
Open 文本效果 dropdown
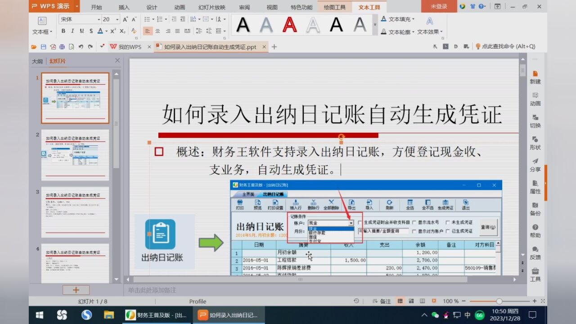[x=430, y=32]
